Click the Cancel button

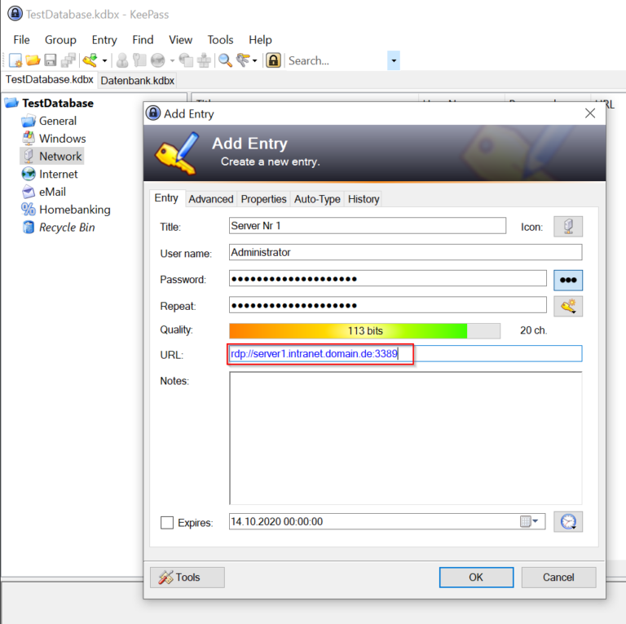tap(558, 578)
